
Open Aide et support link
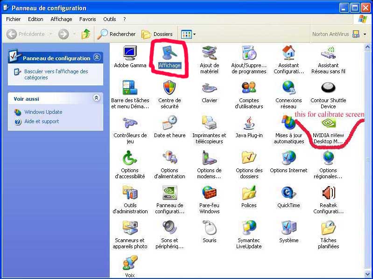(x=42, y=121)
